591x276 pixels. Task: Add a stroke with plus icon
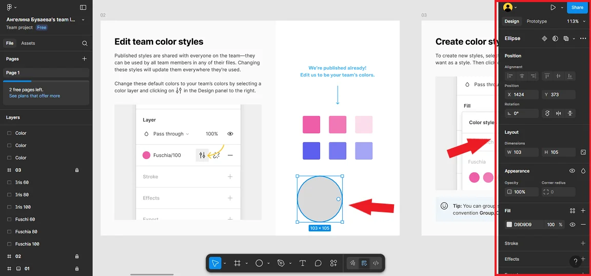(583, 243)
